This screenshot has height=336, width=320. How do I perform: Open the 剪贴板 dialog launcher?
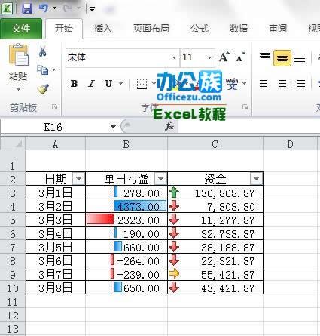tap(55, 107)
